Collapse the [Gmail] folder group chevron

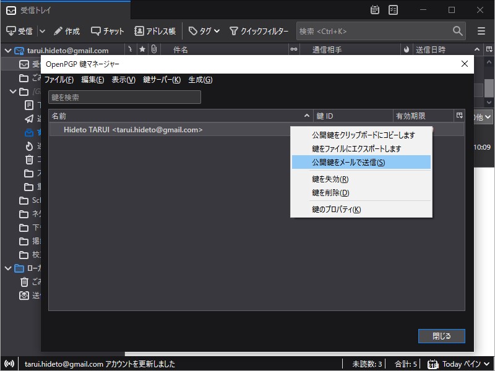click(x=12, y=92)
